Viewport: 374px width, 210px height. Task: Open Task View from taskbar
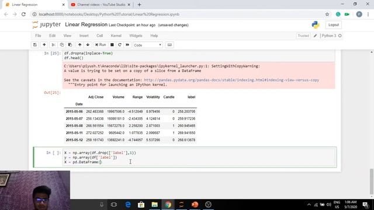(114, 205)
